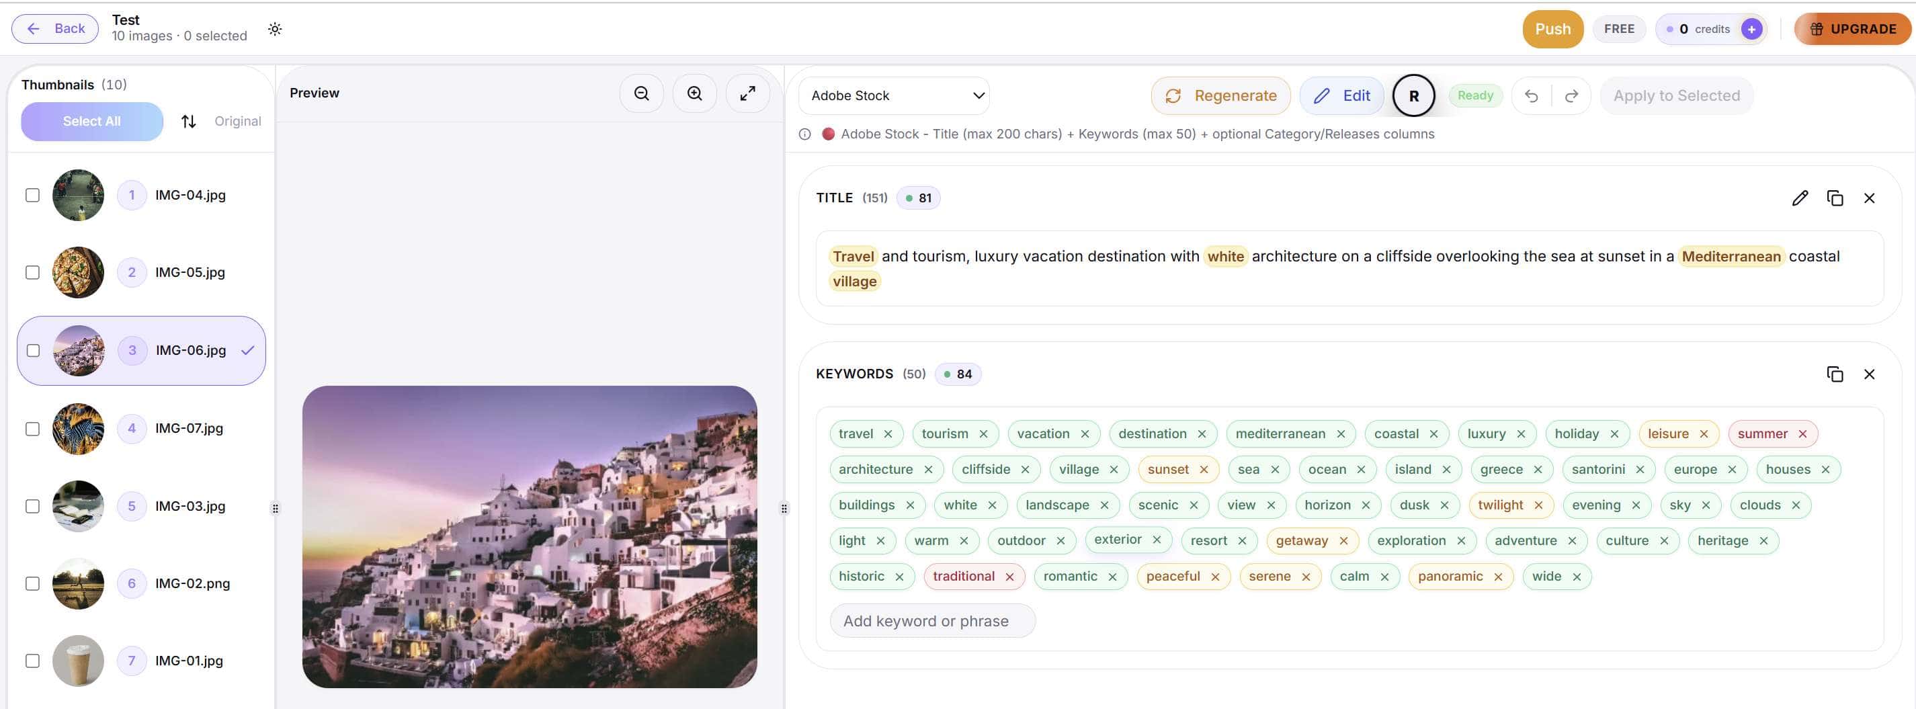The height and width of the screenshot is (709, 1916).
Task: Zoom out the preview image
Action: 641,93
